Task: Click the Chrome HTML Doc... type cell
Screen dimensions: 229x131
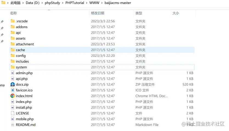Action: tap(152, 96)
